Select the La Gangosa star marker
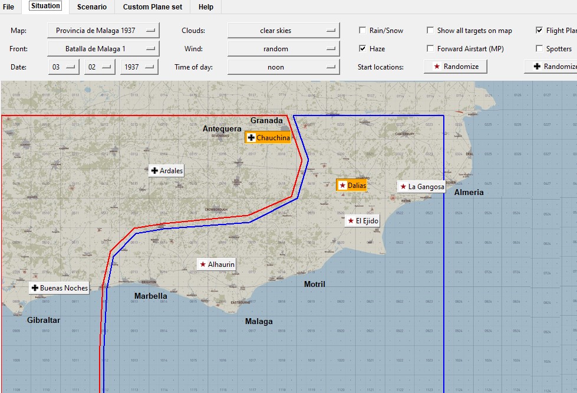 (x=421, y=186)
